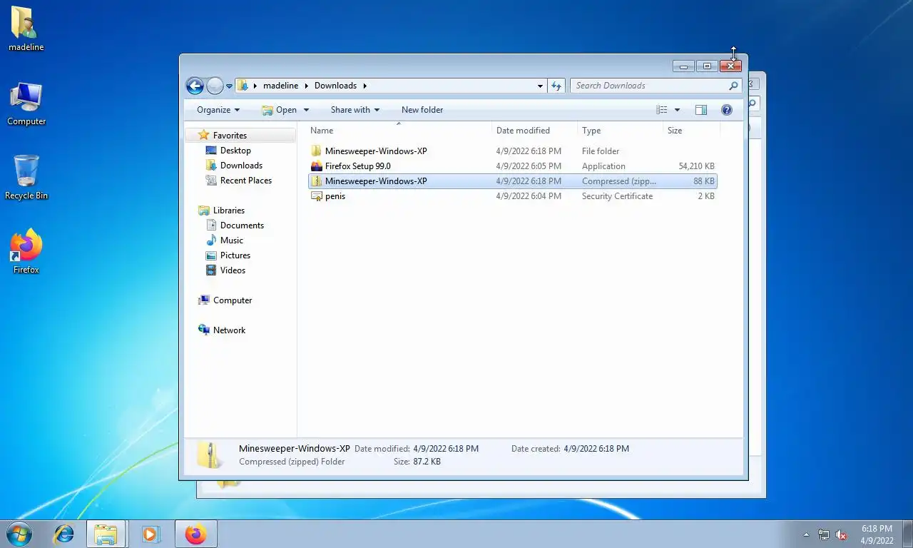913x548 pixels.
Task: Click 'Downloads' in the address breadcrumb
Action: tap(335, 86)
